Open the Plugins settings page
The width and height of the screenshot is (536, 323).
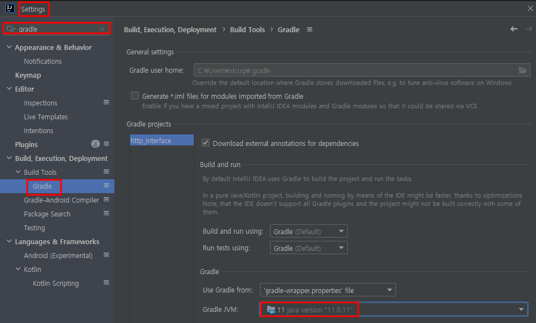point(26,144)
